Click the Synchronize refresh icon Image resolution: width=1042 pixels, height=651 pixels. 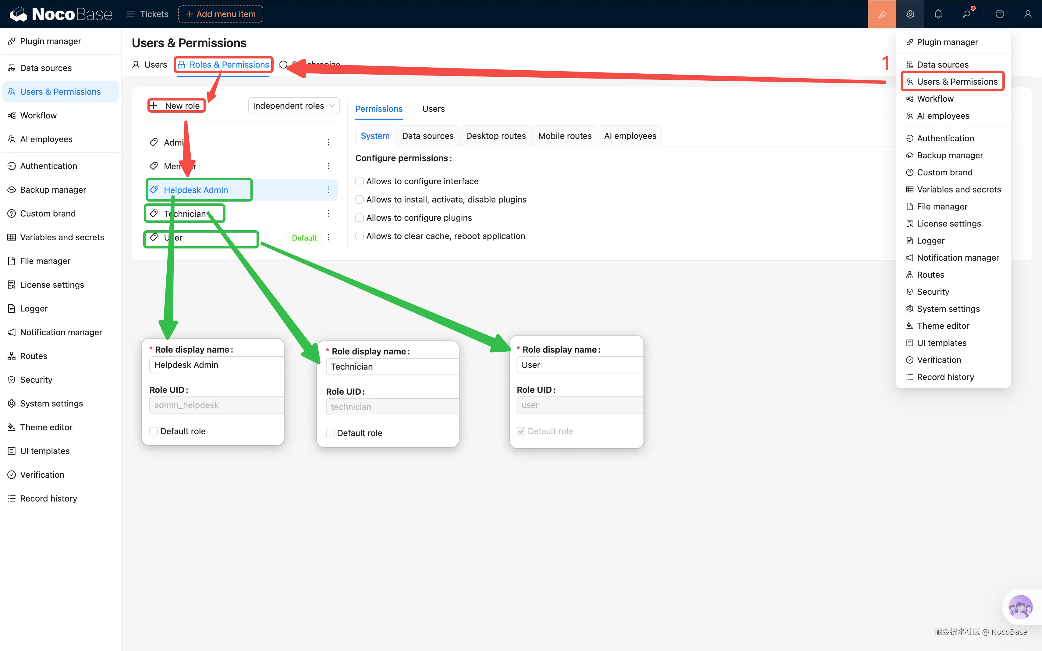(x=283, y=65)
